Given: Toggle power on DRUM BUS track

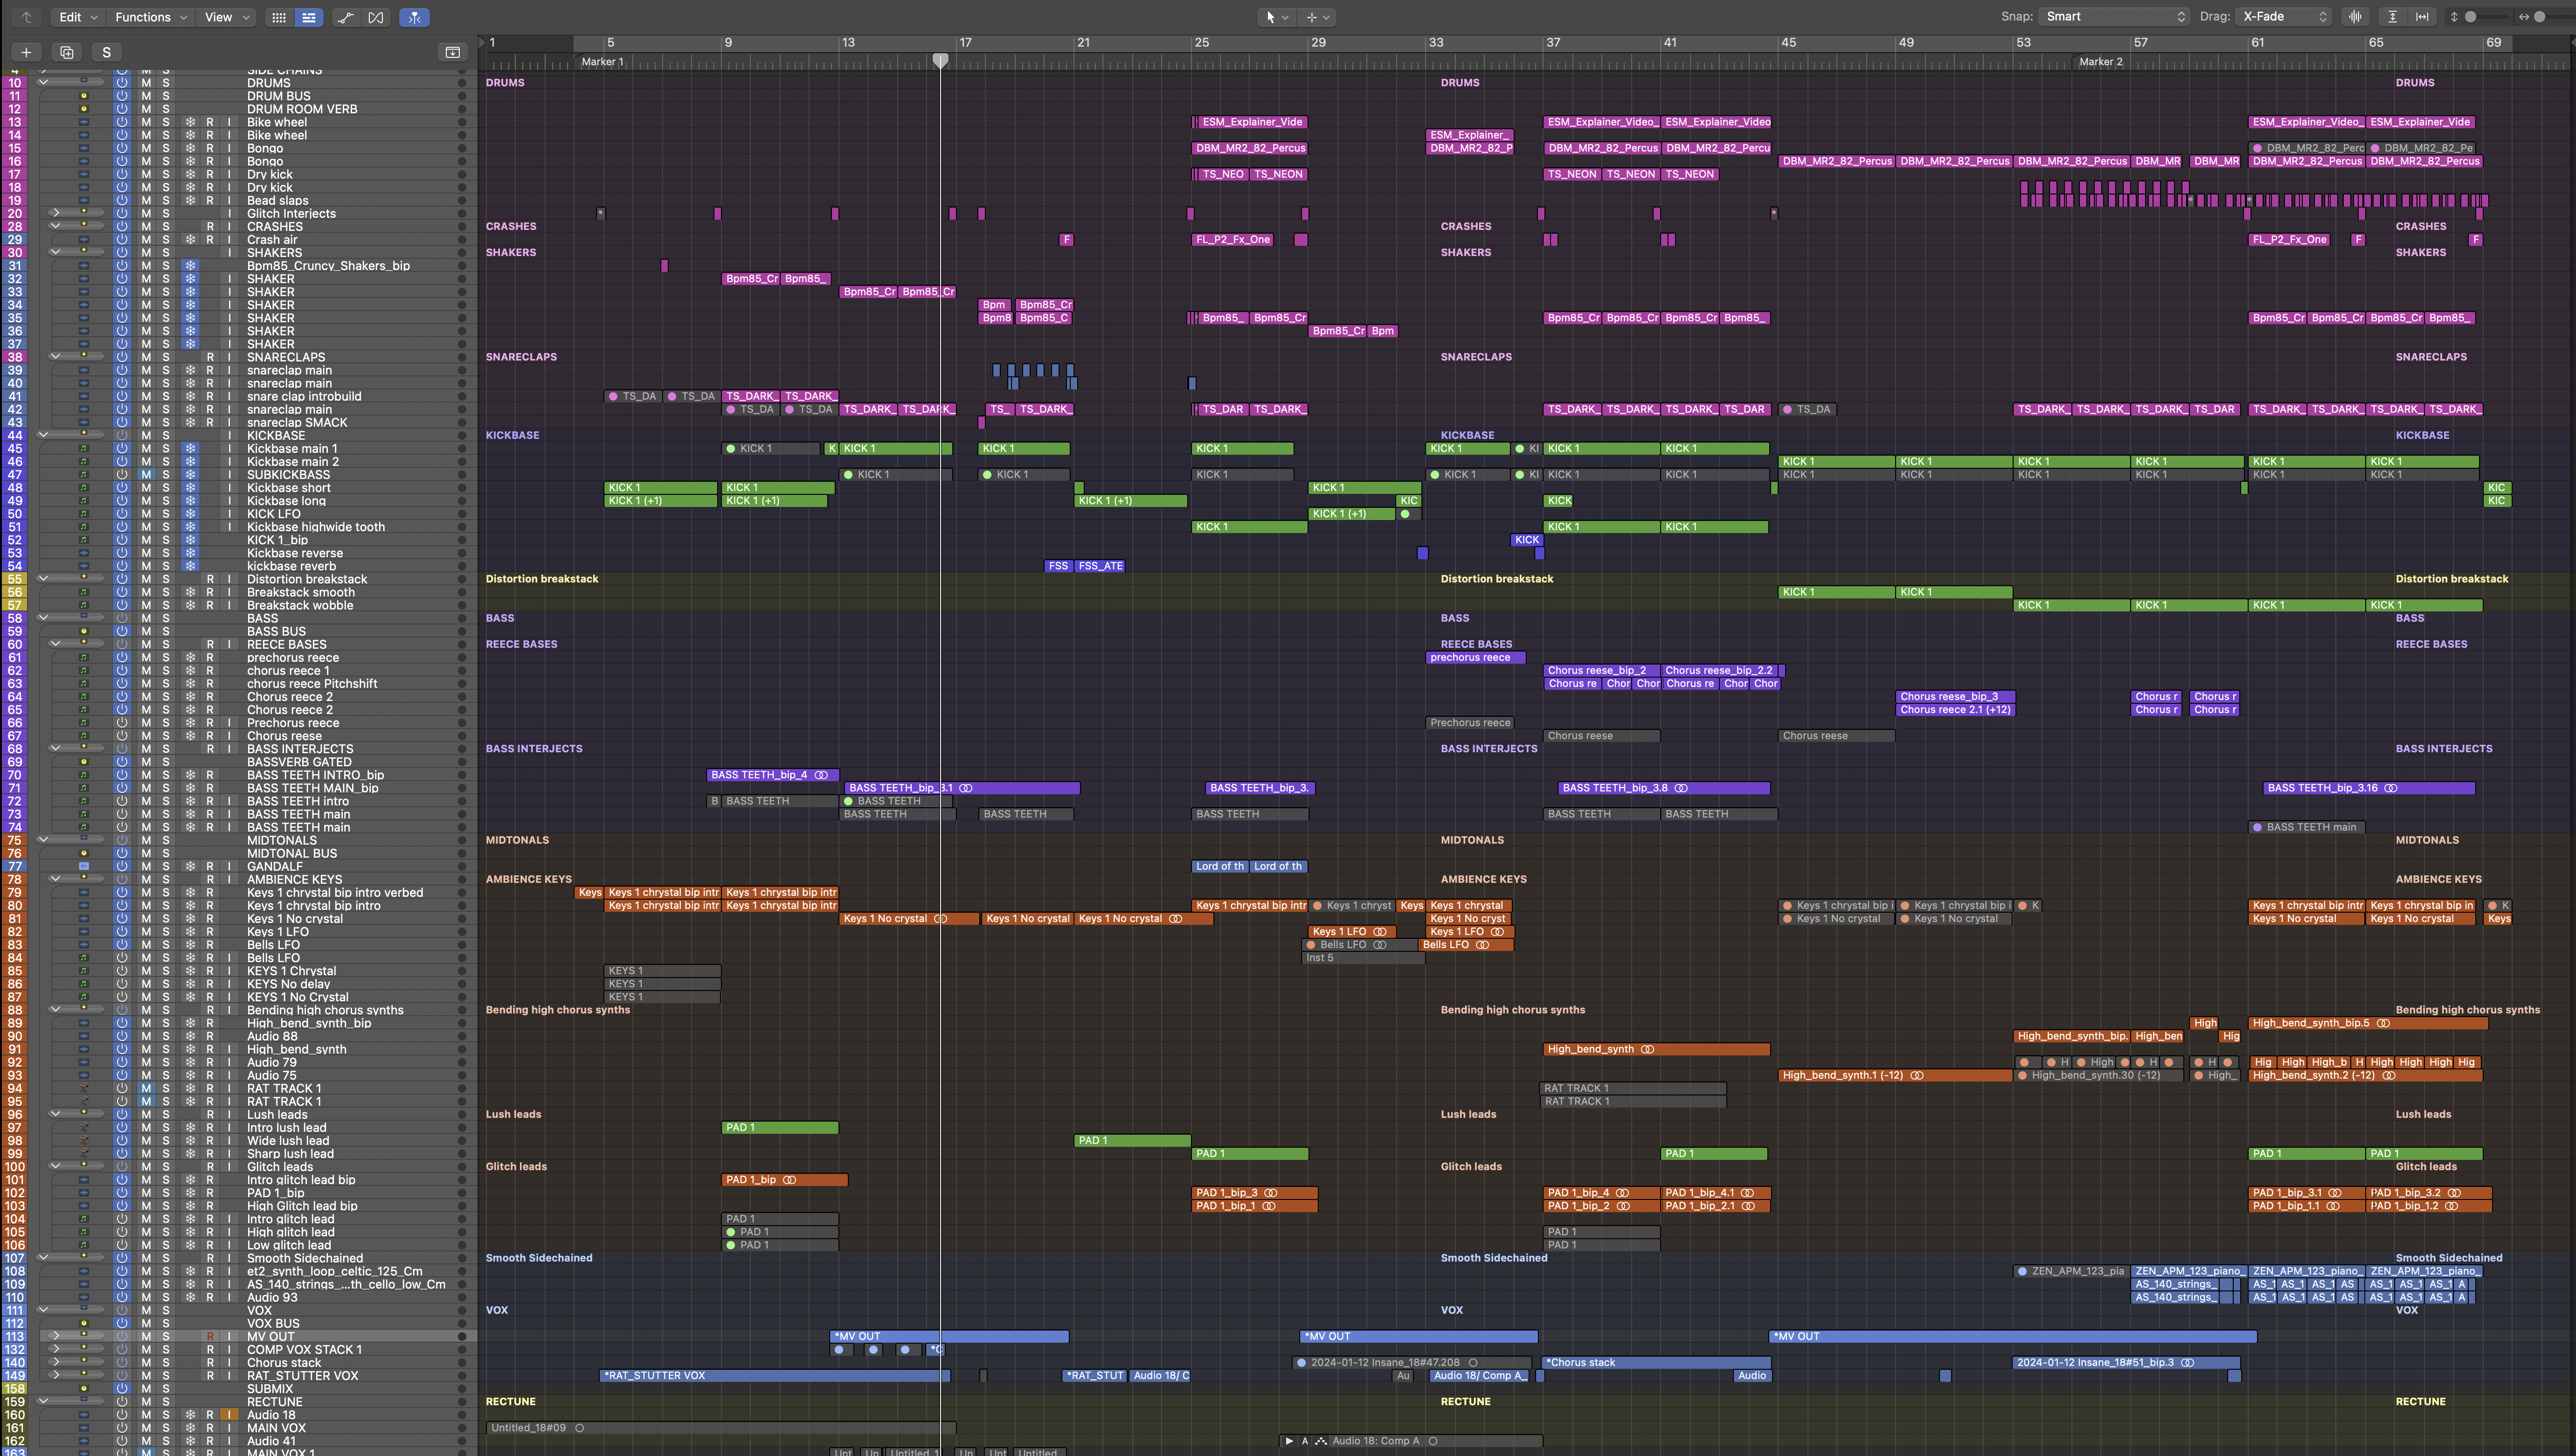Looking at the screenshot, I should click(x=122, y=96).
